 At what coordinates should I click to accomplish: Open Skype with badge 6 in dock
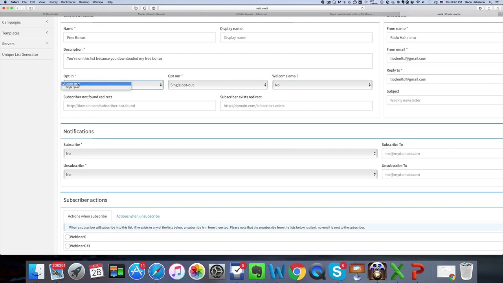pos(337,272)
